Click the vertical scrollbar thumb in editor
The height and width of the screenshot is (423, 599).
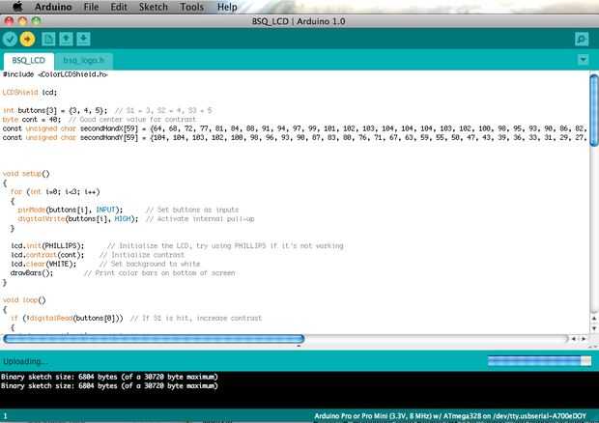click(x=594, y=110)
